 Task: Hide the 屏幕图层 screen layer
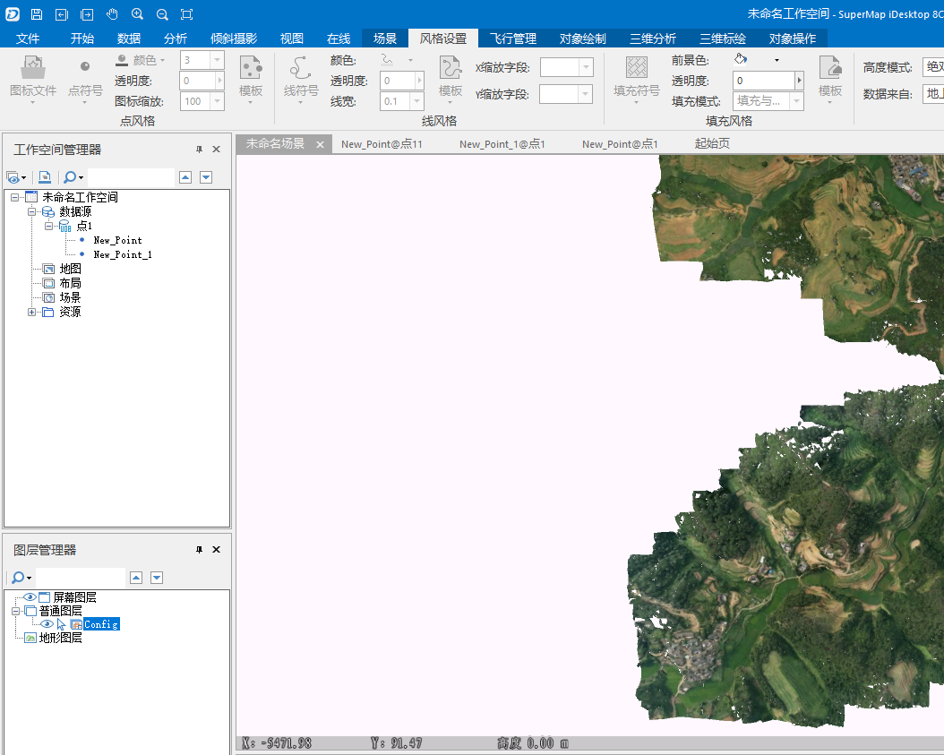point(30,597)
